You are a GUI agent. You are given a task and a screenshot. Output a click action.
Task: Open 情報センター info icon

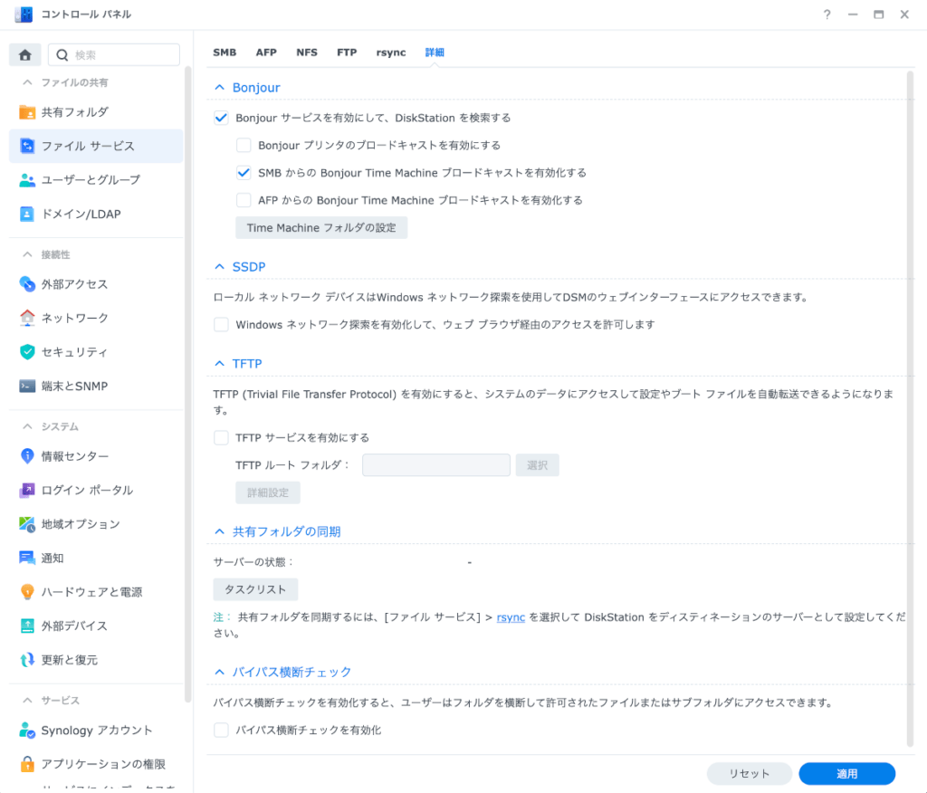click(27, 456)
